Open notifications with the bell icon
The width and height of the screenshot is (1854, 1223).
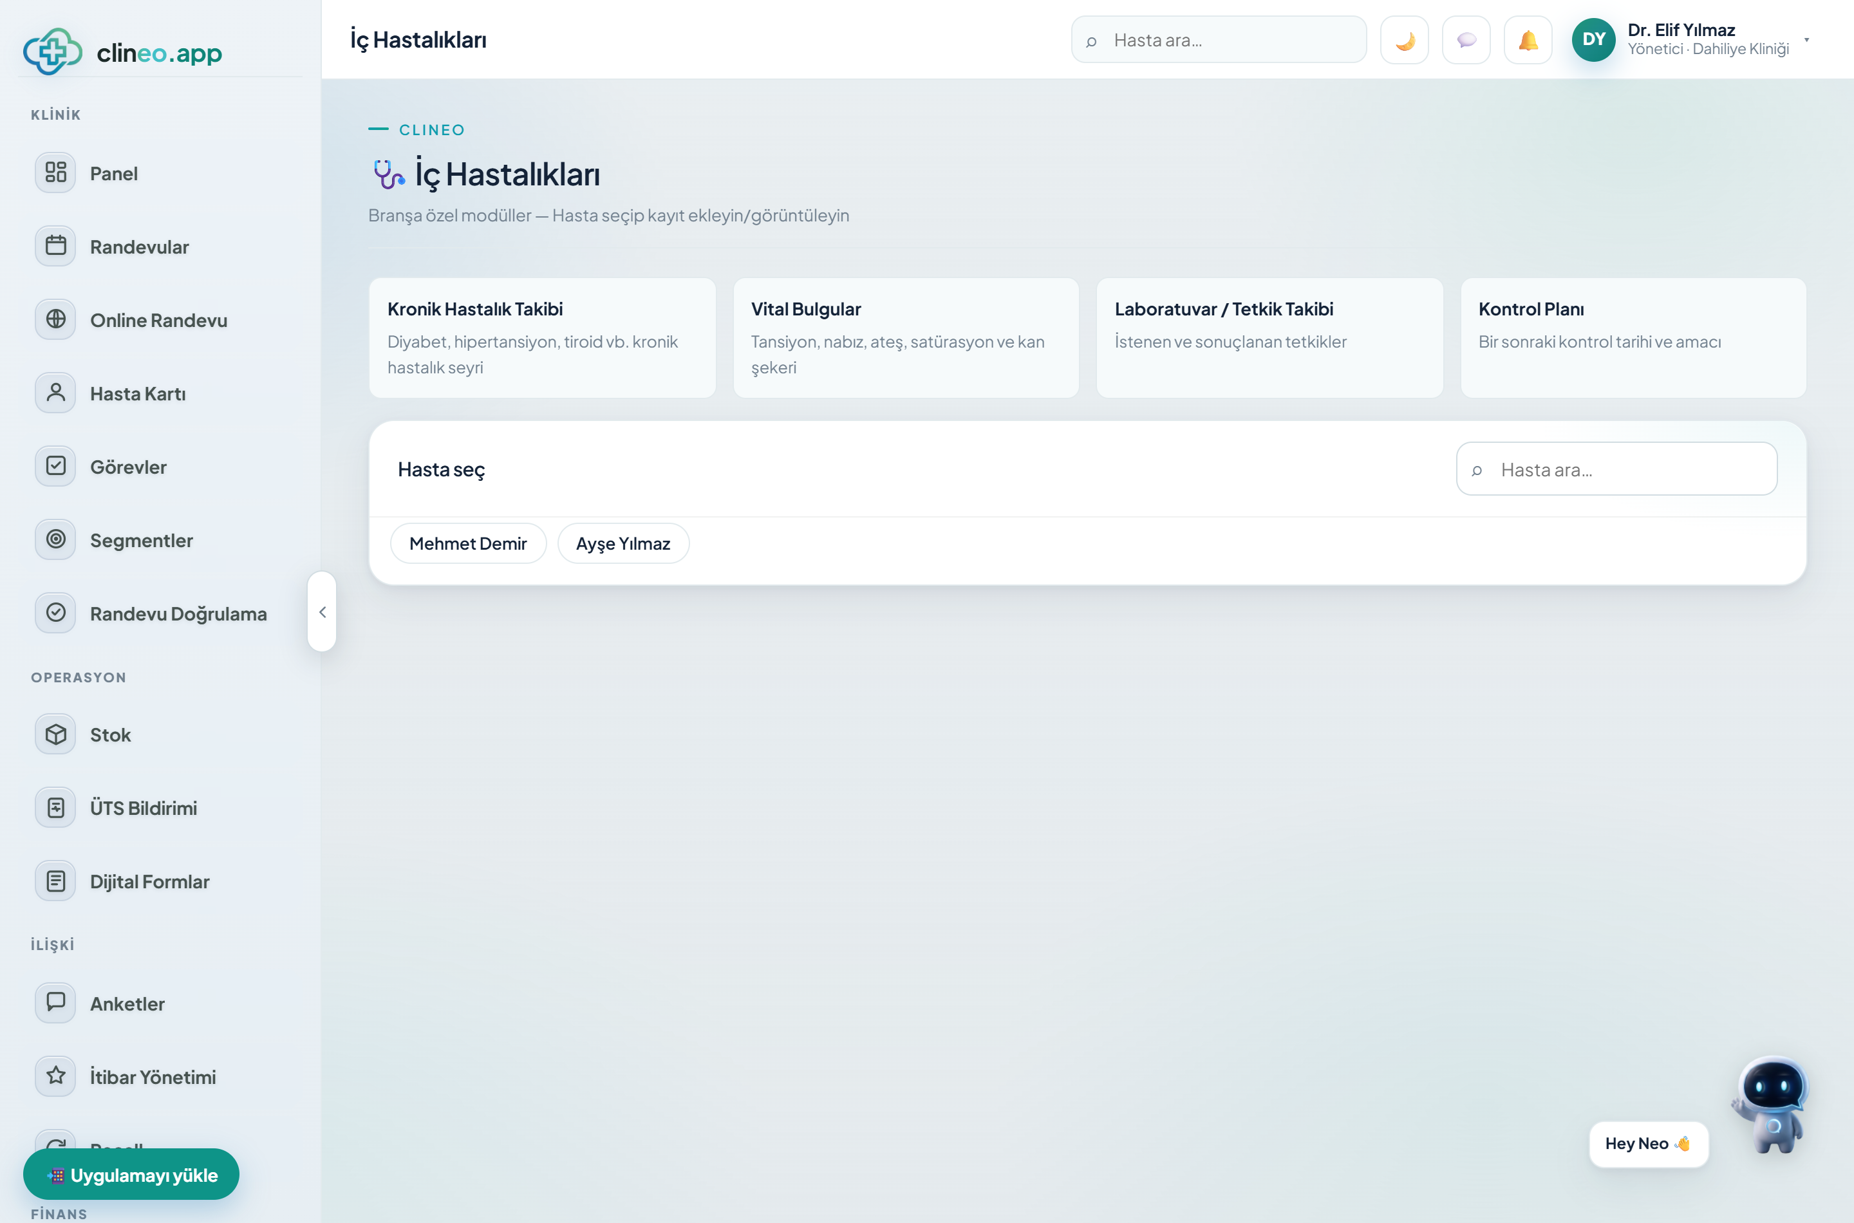click(x=1528, y=40)
